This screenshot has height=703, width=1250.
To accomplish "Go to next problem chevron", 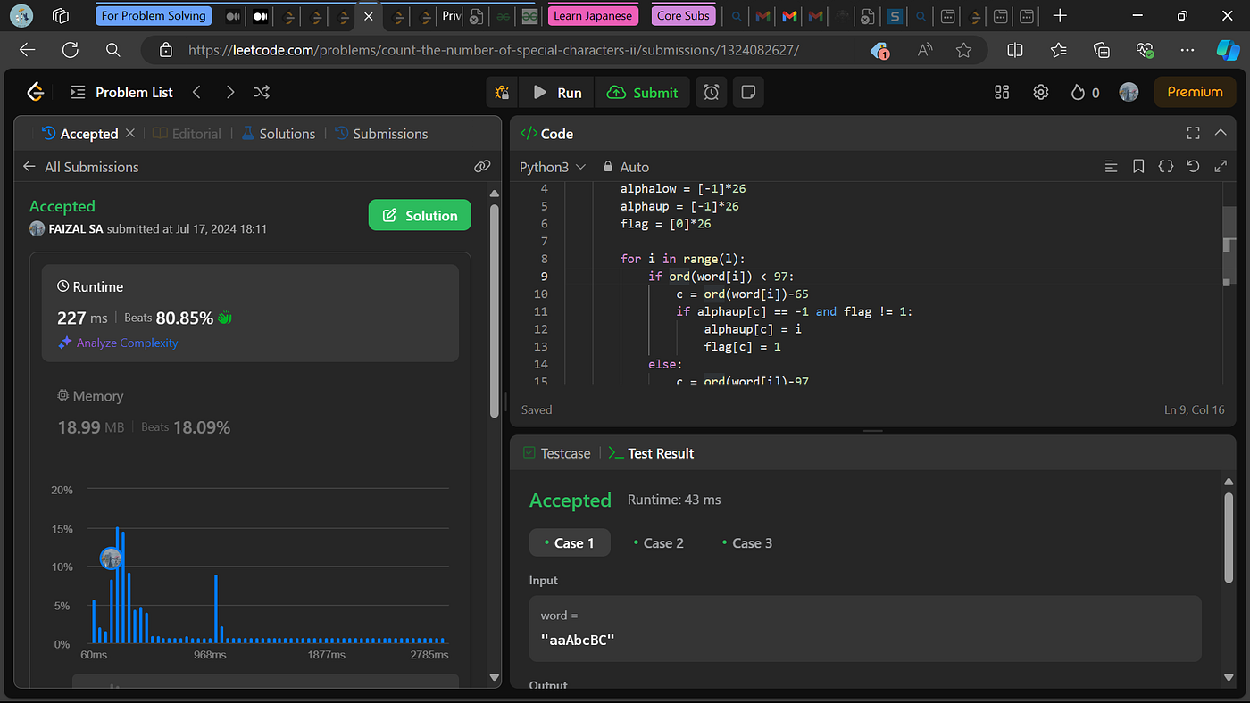I will point(230,92).
